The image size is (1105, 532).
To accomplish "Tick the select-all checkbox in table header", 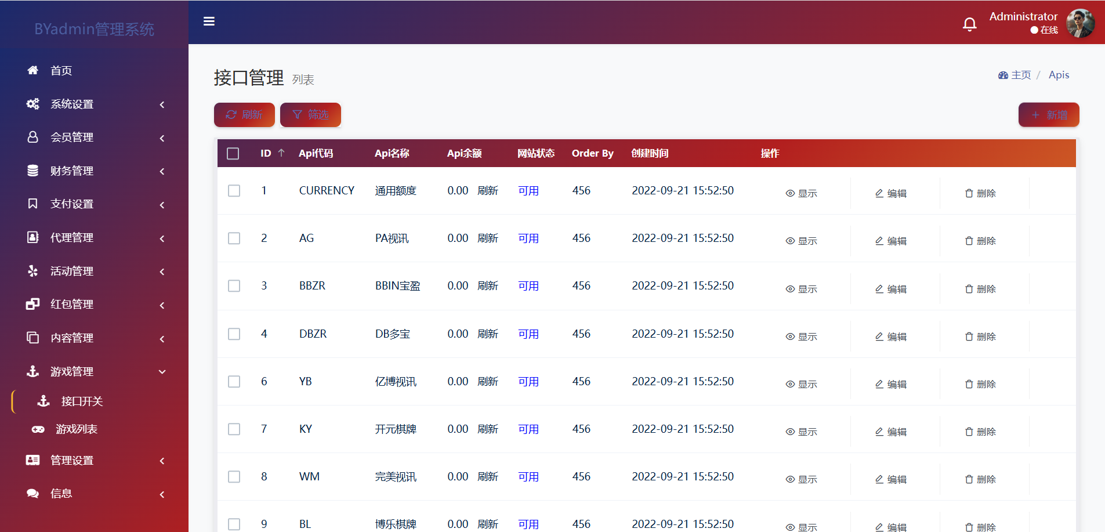I will click(x=233, y=153).
